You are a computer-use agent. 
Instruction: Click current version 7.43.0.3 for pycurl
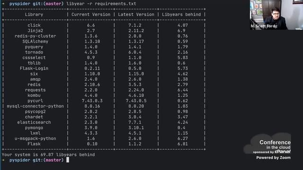92,101
